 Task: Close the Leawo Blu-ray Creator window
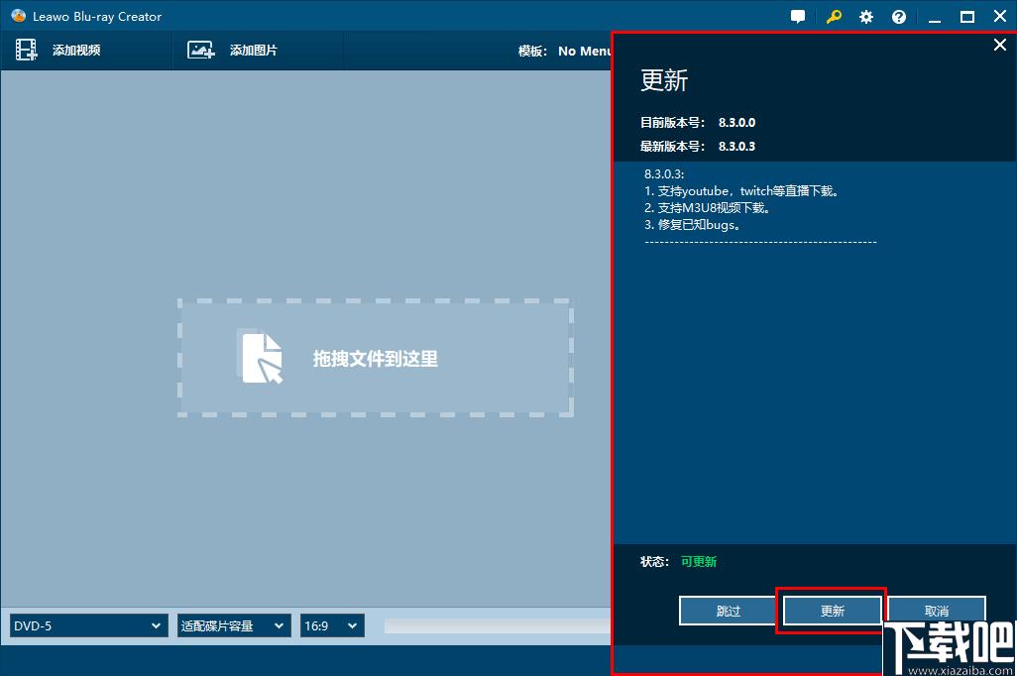coord(1000,16)
